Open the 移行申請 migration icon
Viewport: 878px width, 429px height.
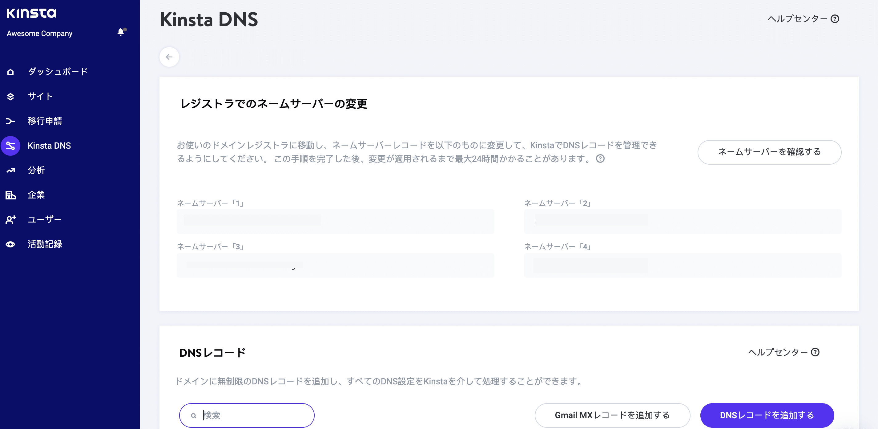coord(10,121)
